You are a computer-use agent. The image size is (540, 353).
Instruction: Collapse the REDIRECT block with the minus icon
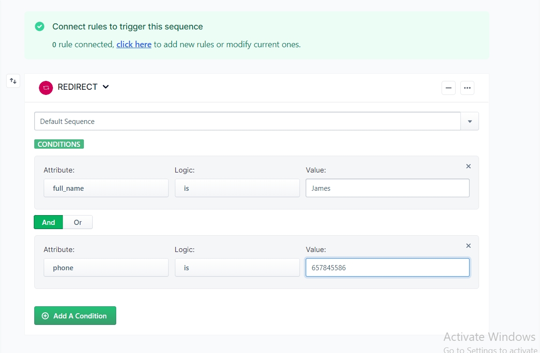coord(449,88)
